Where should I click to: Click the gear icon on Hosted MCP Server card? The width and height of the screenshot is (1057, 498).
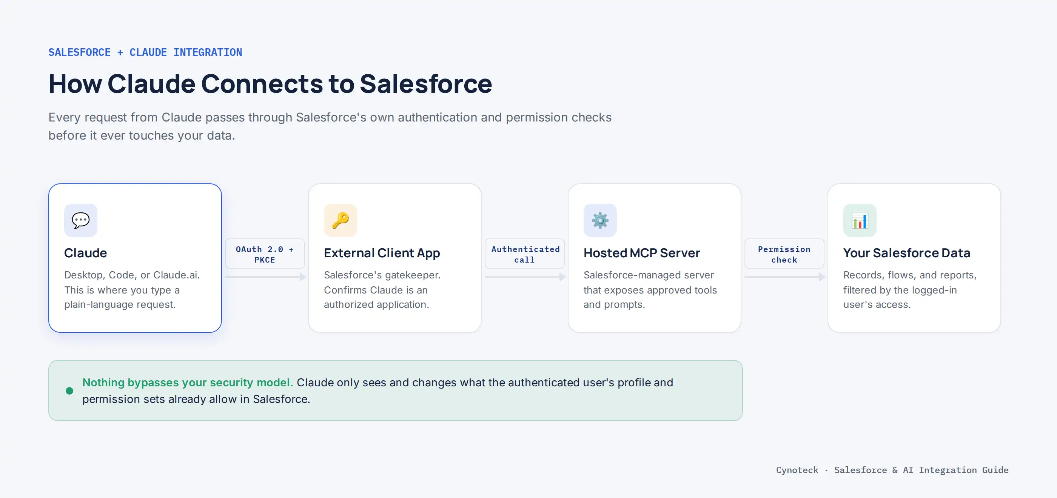pos(600,220)
